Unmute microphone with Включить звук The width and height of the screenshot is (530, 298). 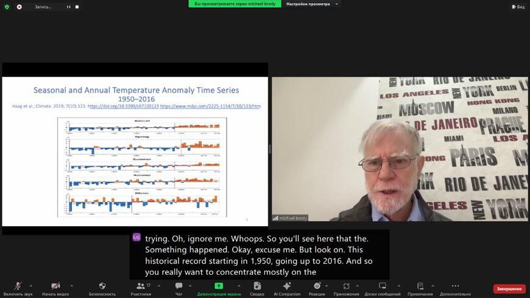[x=18, y=288]
